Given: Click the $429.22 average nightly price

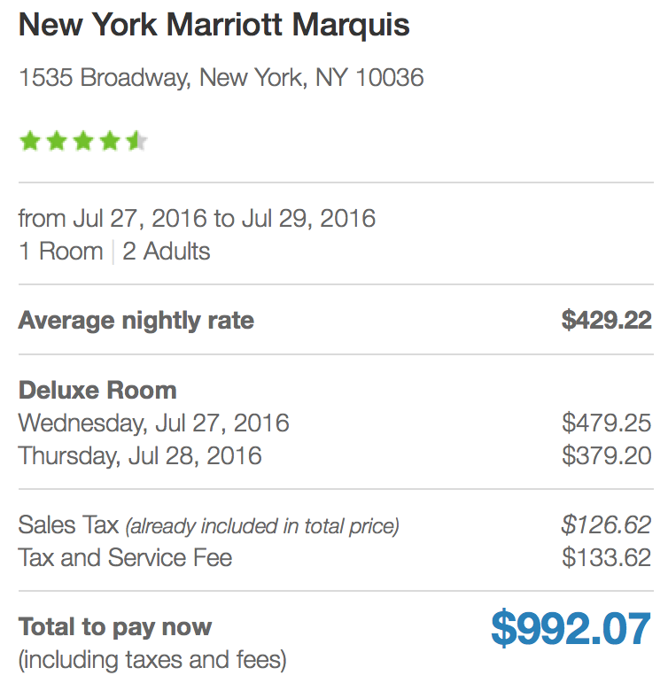Looking at the screenshot, I should (606, 320).
